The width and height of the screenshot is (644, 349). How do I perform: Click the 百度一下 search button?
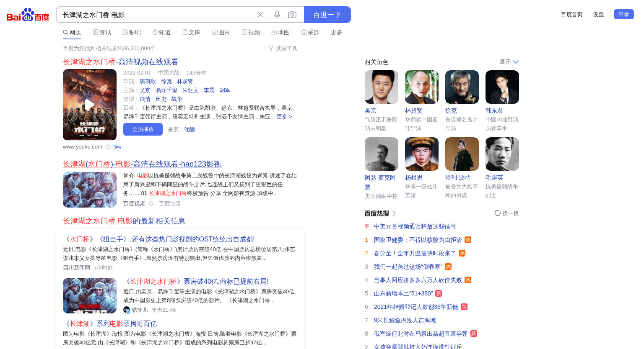(x=327, y=15)
